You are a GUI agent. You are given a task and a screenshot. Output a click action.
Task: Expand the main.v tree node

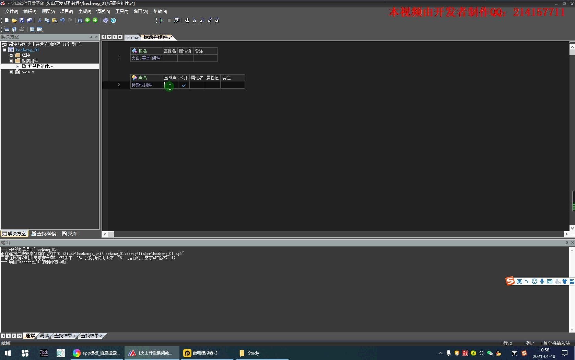point(11,72)
